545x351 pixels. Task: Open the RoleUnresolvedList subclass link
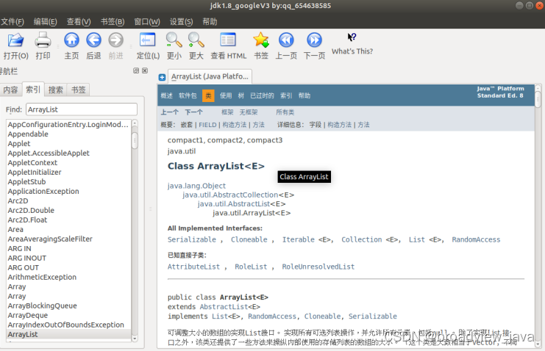coord(318,267)
